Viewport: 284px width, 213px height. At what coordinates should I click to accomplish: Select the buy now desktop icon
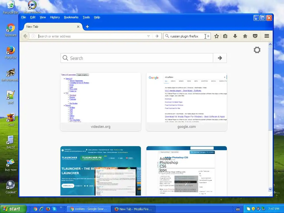click(11, 165)
